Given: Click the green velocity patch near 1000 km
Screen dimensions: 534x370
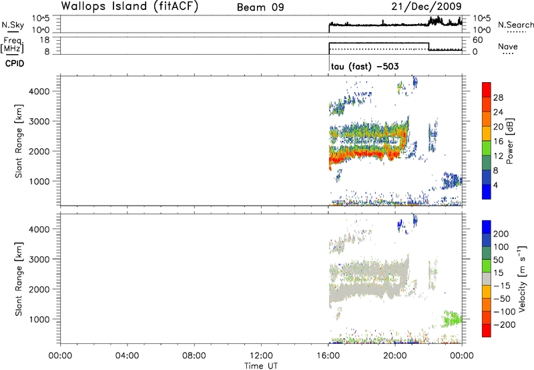Looking at the screenshot, I should (x=452, y=319).
